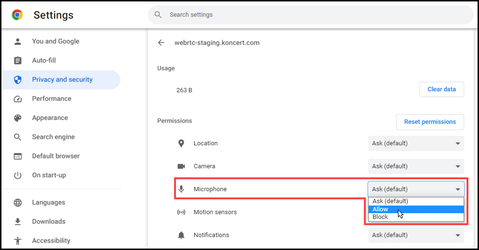The height and width of the screenshot is (250, 479).
Task: Open the Camera permission dropdown
Action: pos(416,166)
